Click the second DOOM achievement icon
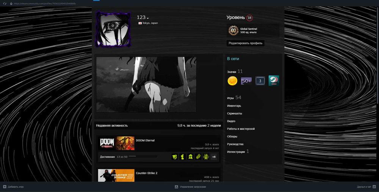 pyautogui.click(x=183, y=157)
